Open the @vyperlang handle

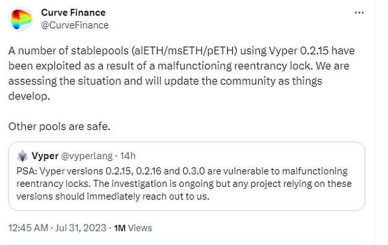87,156
